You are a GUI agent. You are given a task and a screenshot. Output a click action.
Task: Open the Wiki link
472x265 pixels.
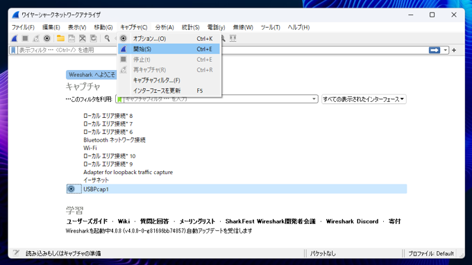coord(124,221)
